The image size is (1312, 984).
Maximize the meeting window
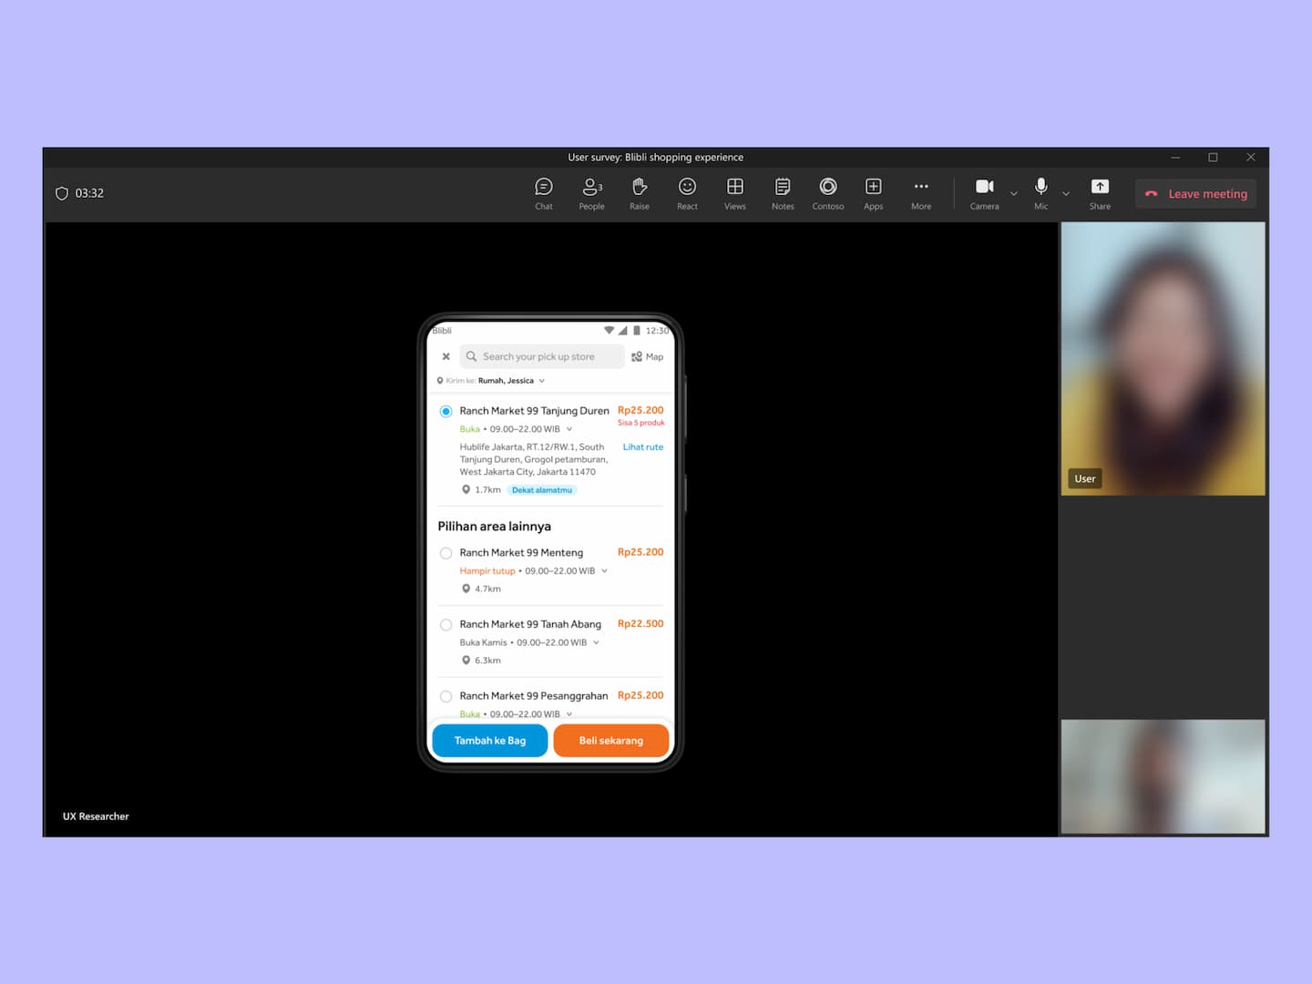point(1213,158)
